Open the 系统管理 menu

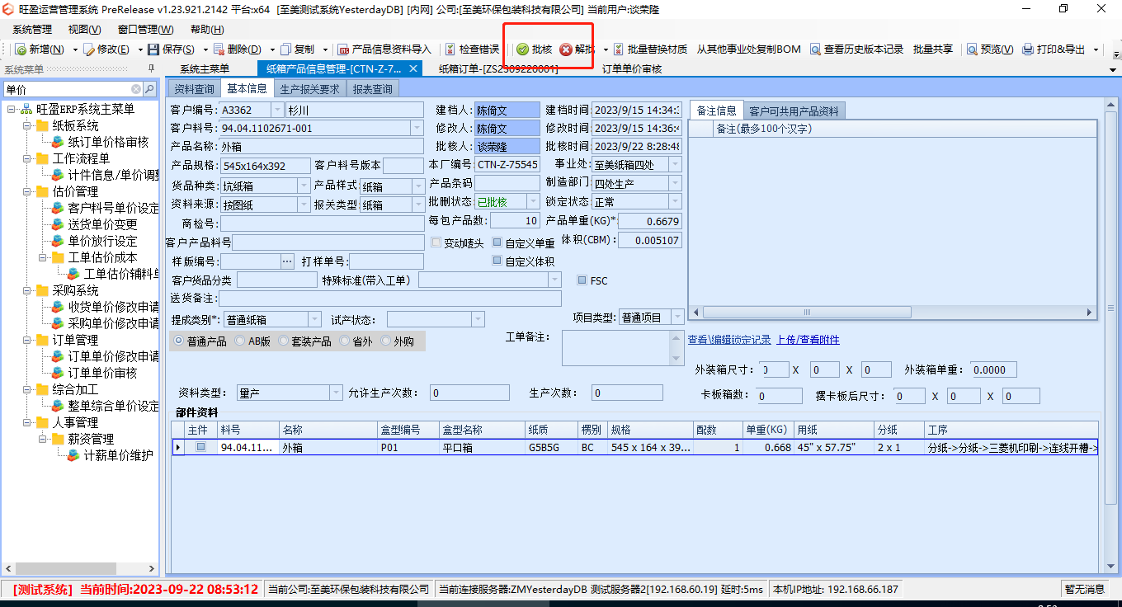(32, 30)
